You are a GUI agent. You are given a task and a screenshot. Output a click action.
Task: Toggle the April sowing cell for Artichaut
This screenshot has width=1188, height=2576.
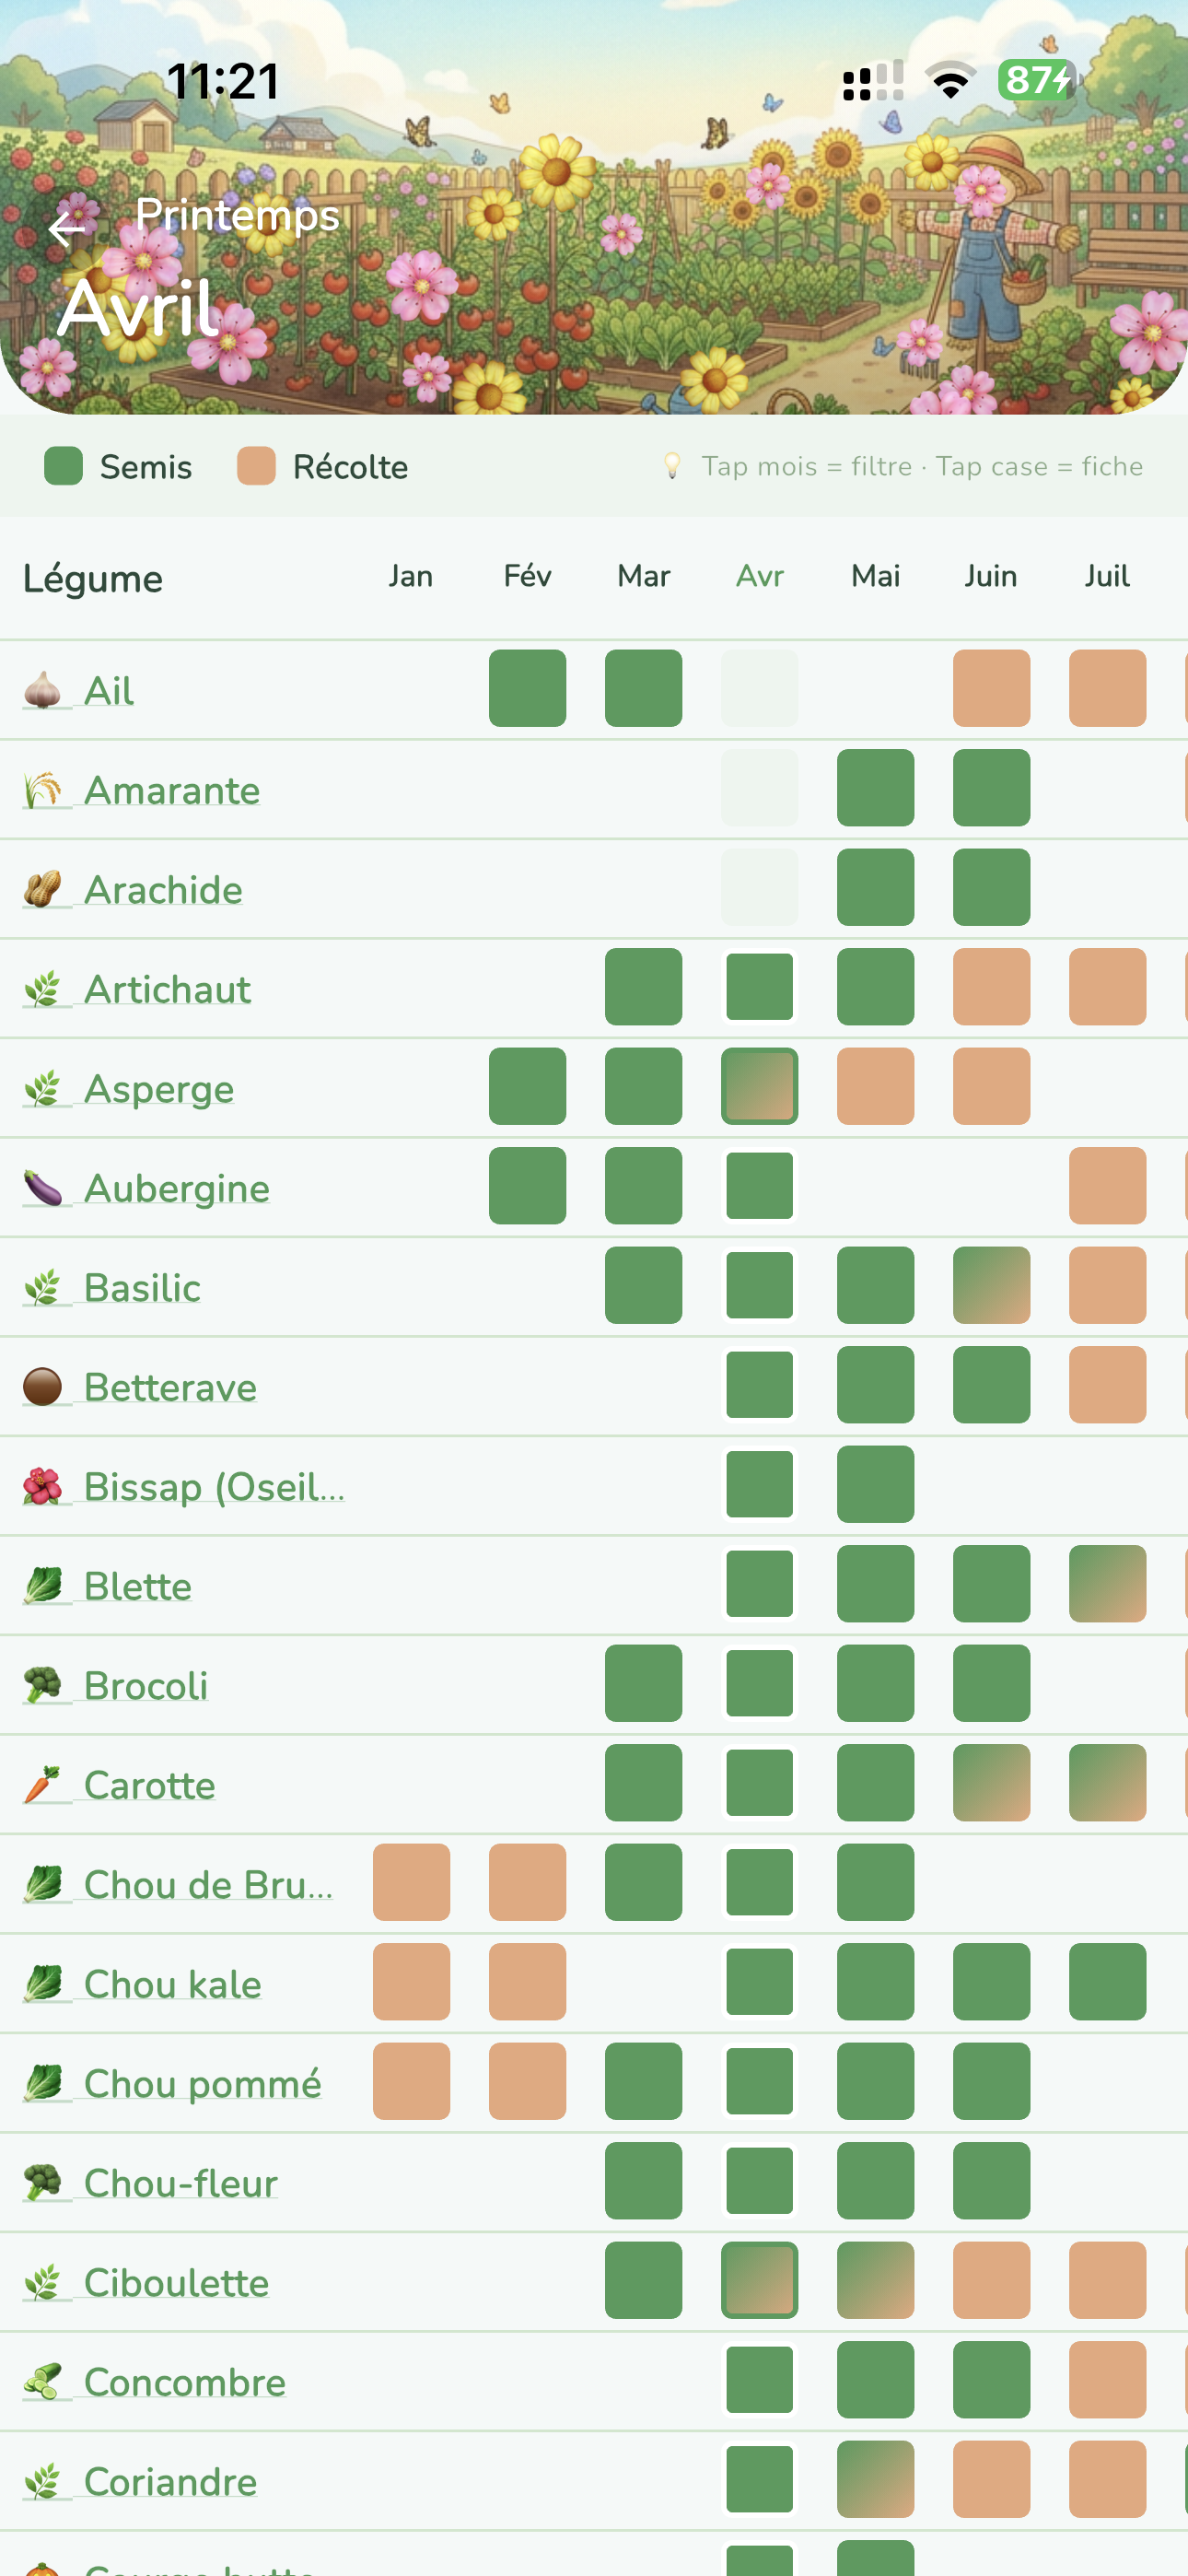point(760,986)
